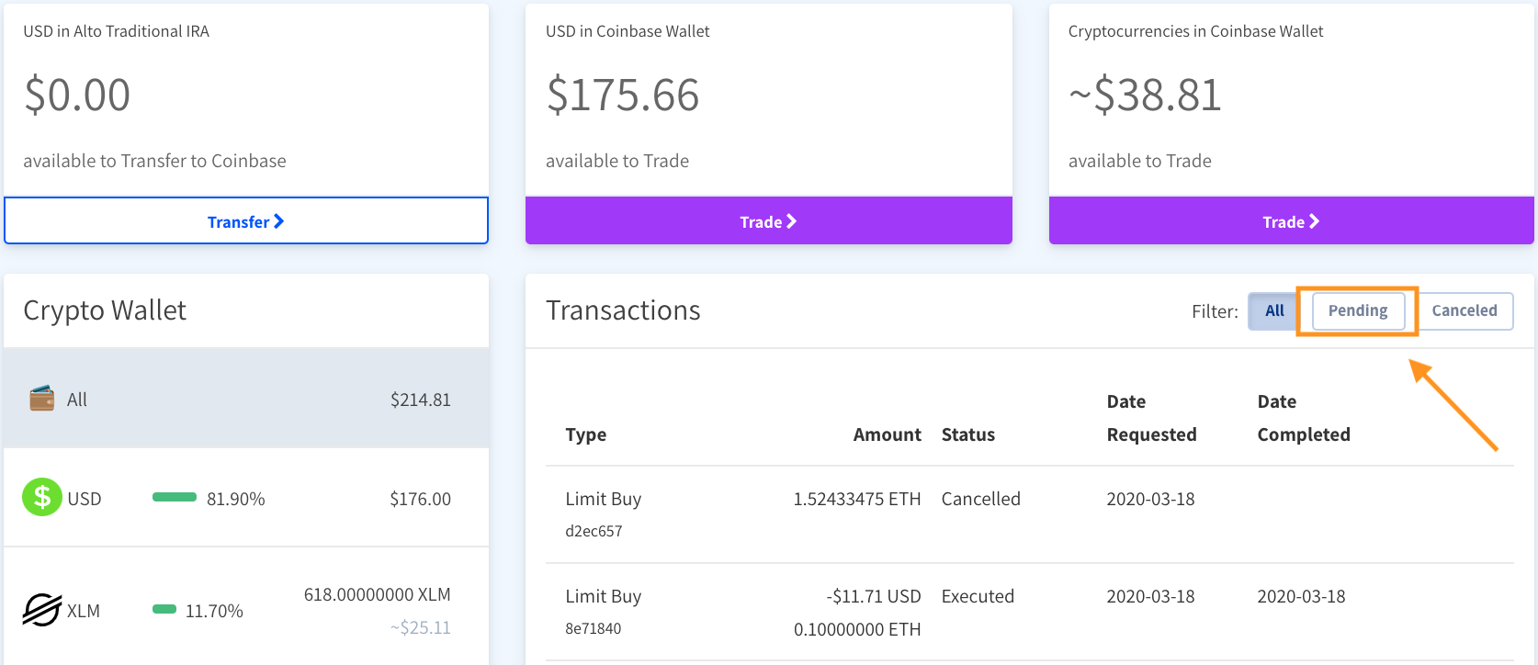Click the Type column header
Image resolution: width=1538 pixels, height=665 pixels.
pyautogui.click(x=586, y=434)
